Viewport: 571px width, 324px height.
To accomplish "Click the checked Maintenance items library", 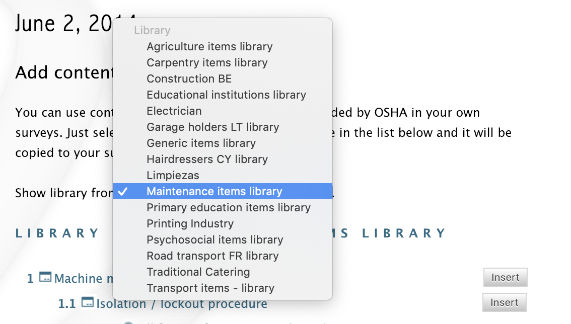I will [214, 192].
